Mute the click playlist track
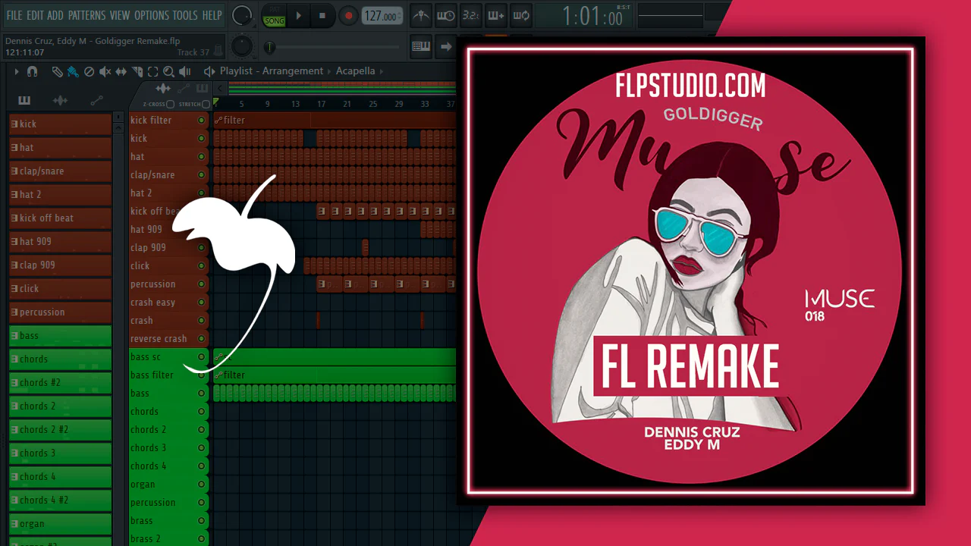 (202, 265)
